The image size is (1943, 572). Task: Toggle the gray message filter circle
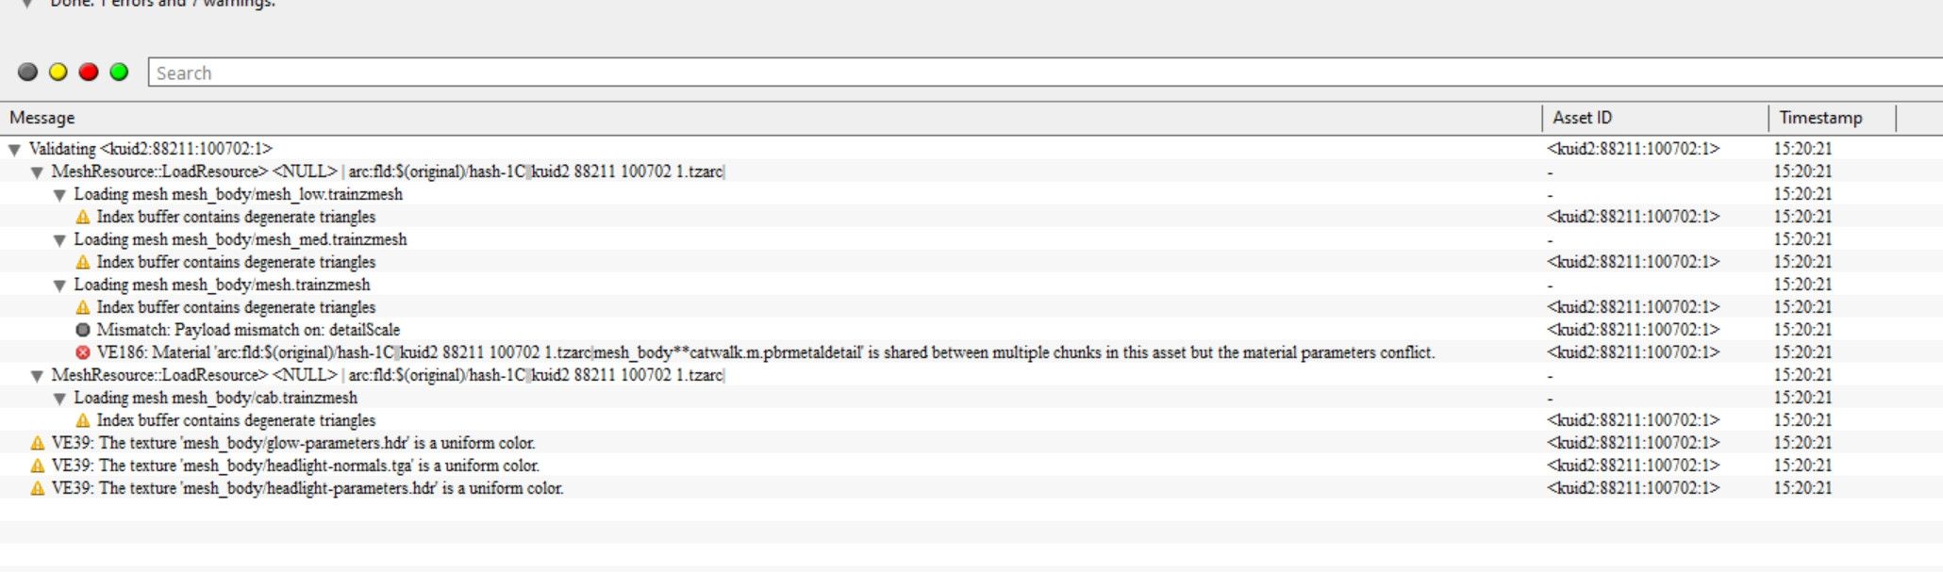pos(28,73)
